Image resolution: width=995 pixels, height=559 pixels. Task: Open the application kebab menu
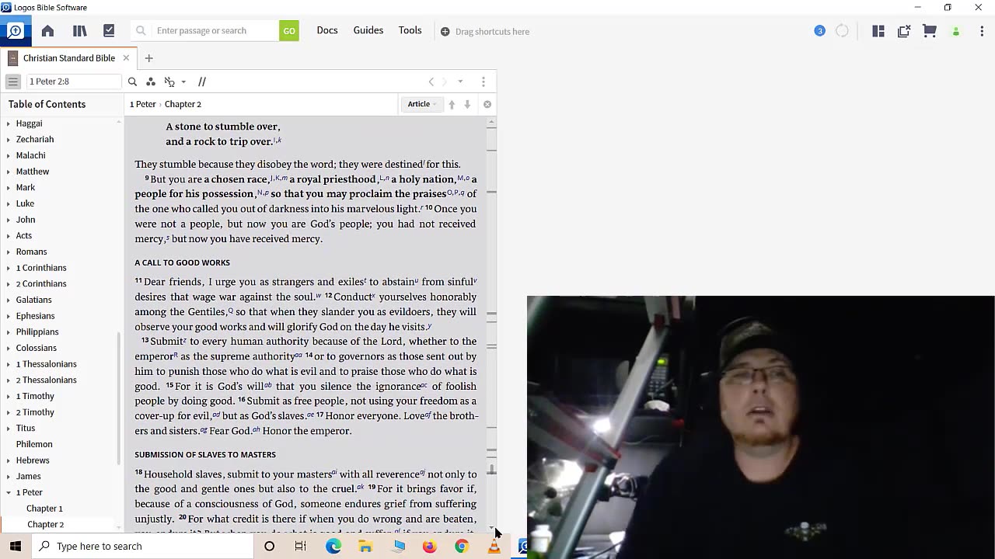pyautogui.click(x=982, y=31)
